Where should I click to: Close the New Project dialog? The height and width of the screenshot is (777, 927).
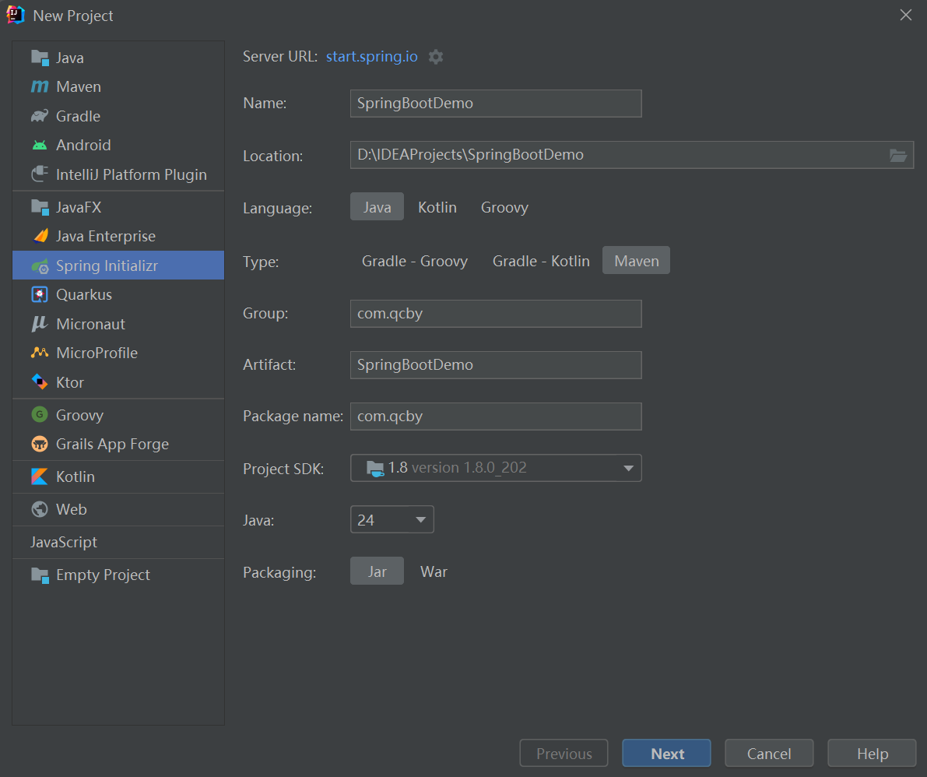pos(906,15)
